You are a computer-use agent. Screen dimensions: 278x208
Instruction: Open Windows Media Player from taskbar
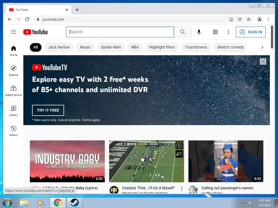tap(40, 203)
